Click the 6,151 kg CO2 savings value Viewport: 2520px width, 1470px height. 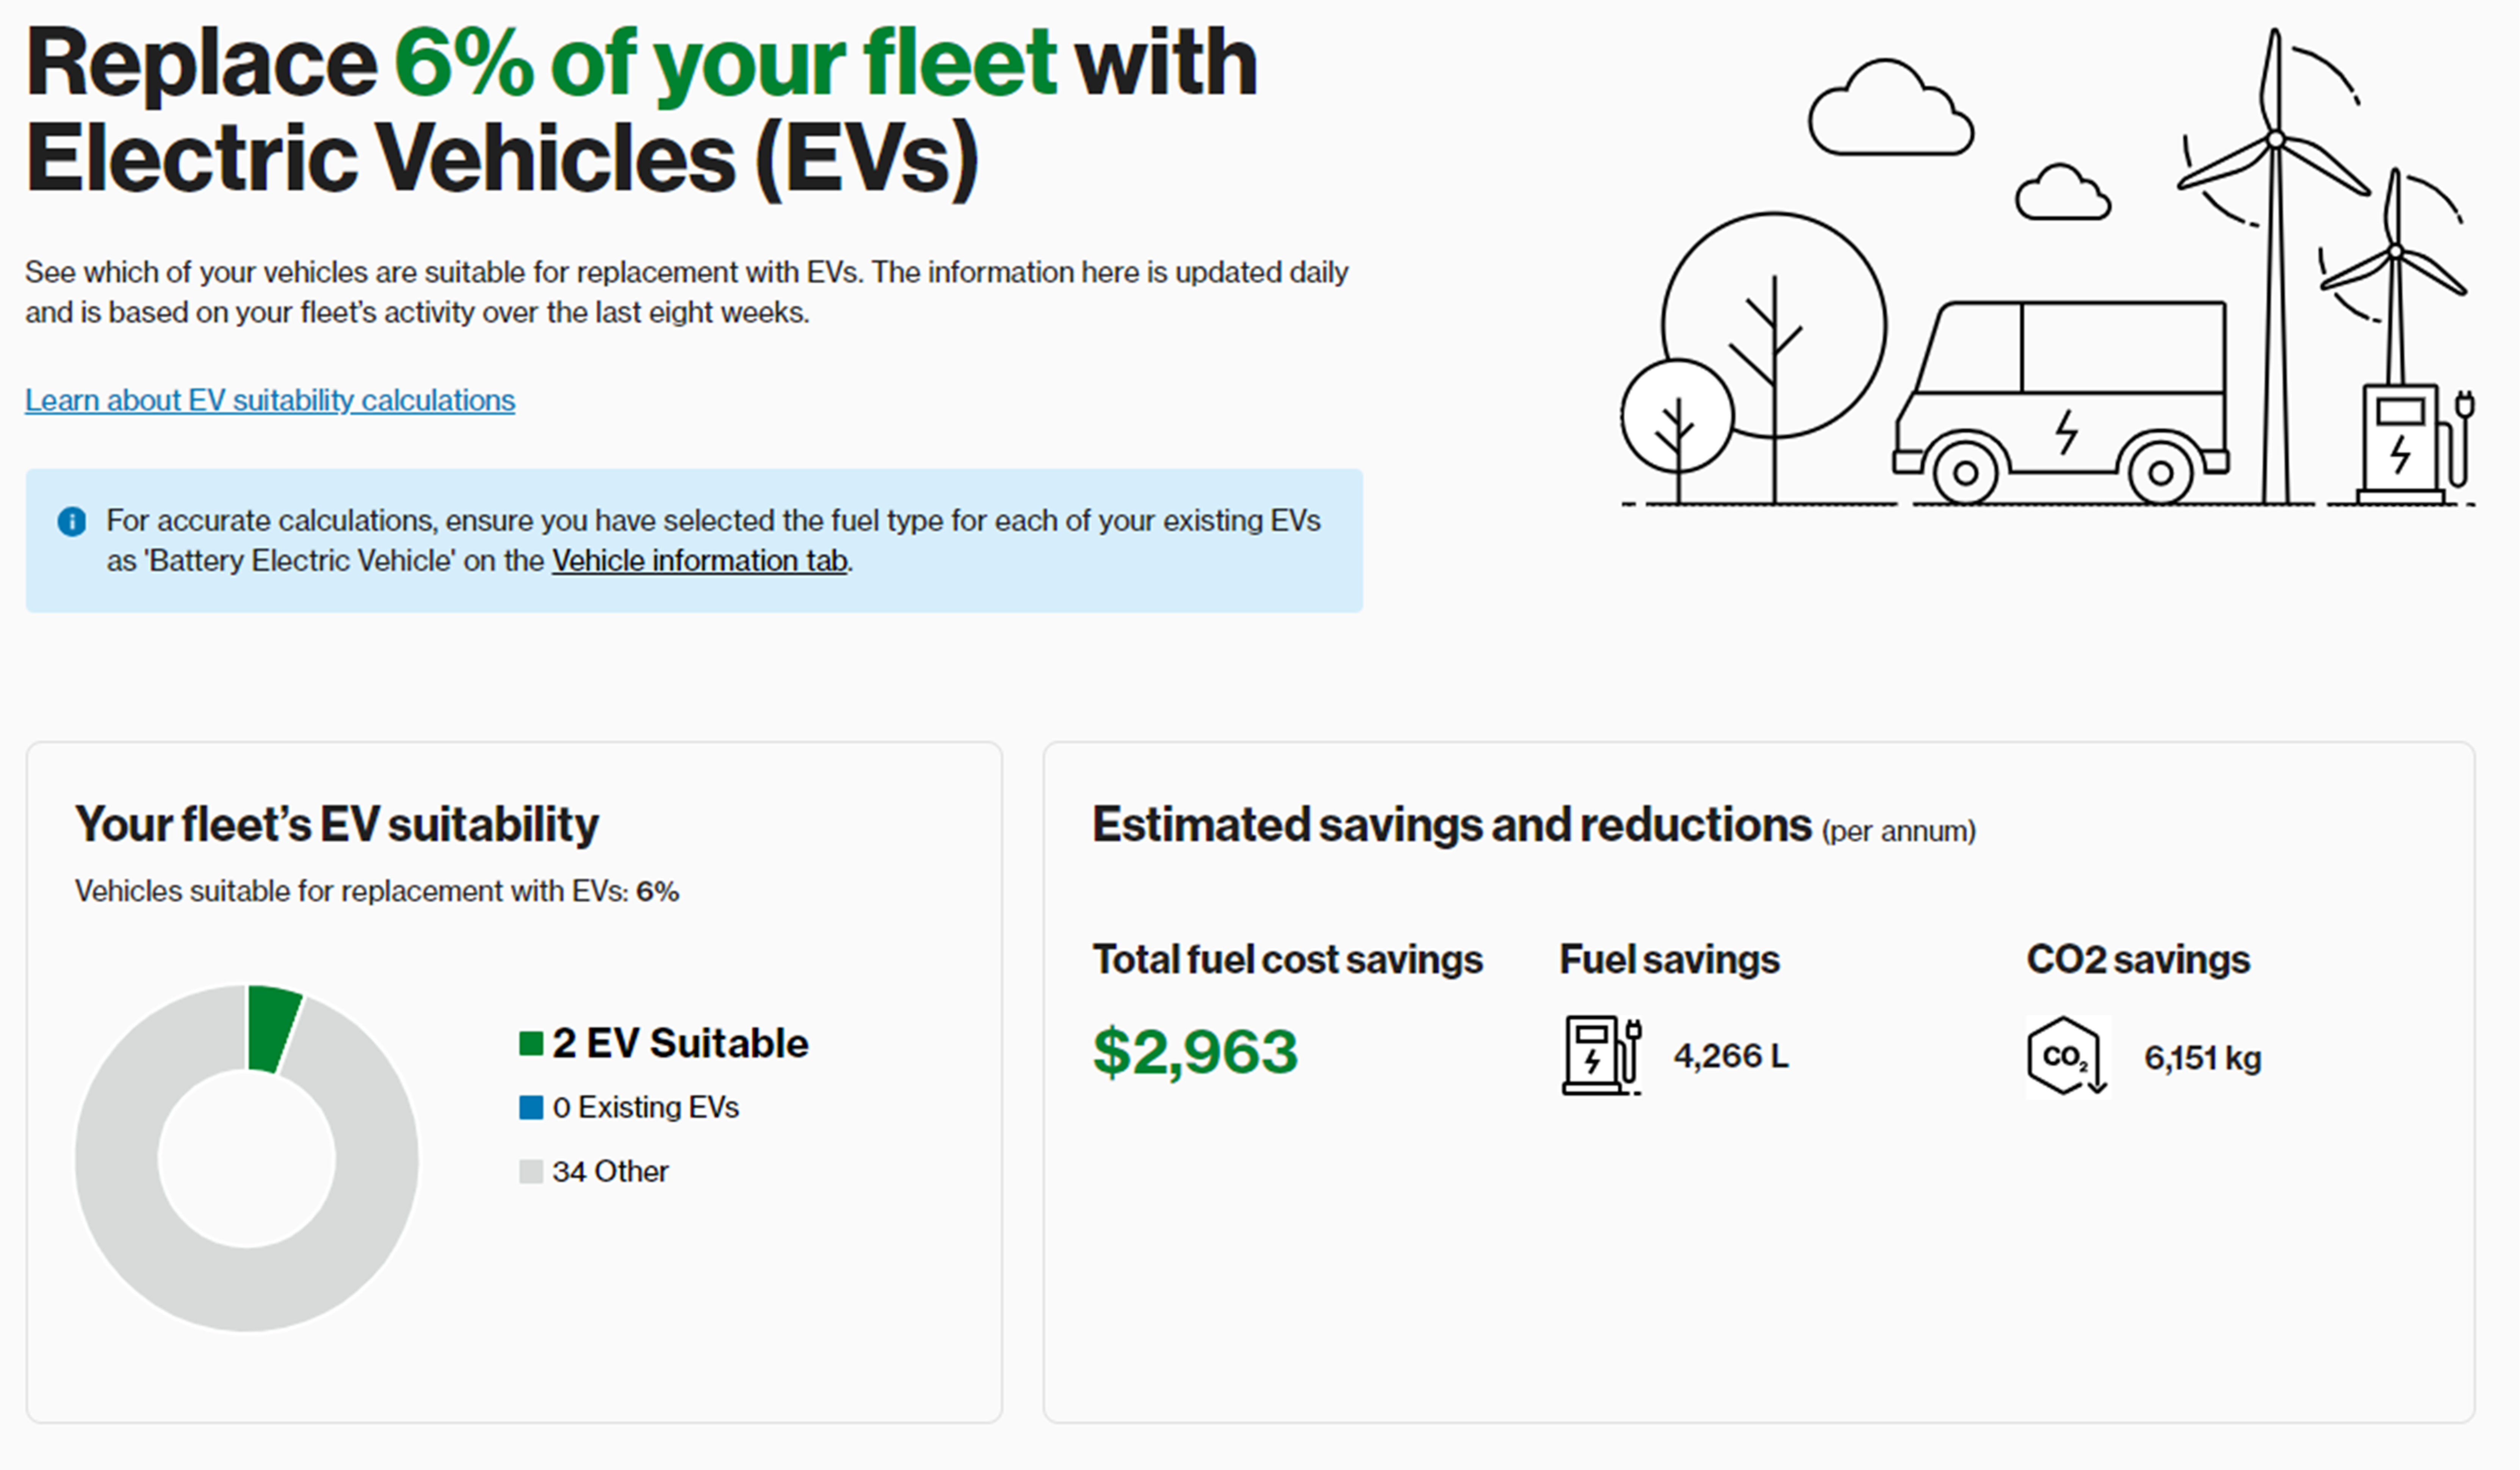pyautogui.click(x=2202, y=1058)
